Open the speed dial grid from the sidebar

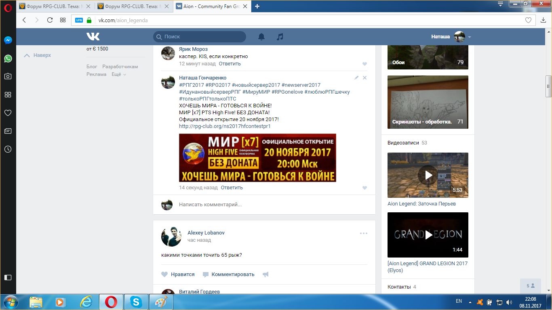(8, 95)
